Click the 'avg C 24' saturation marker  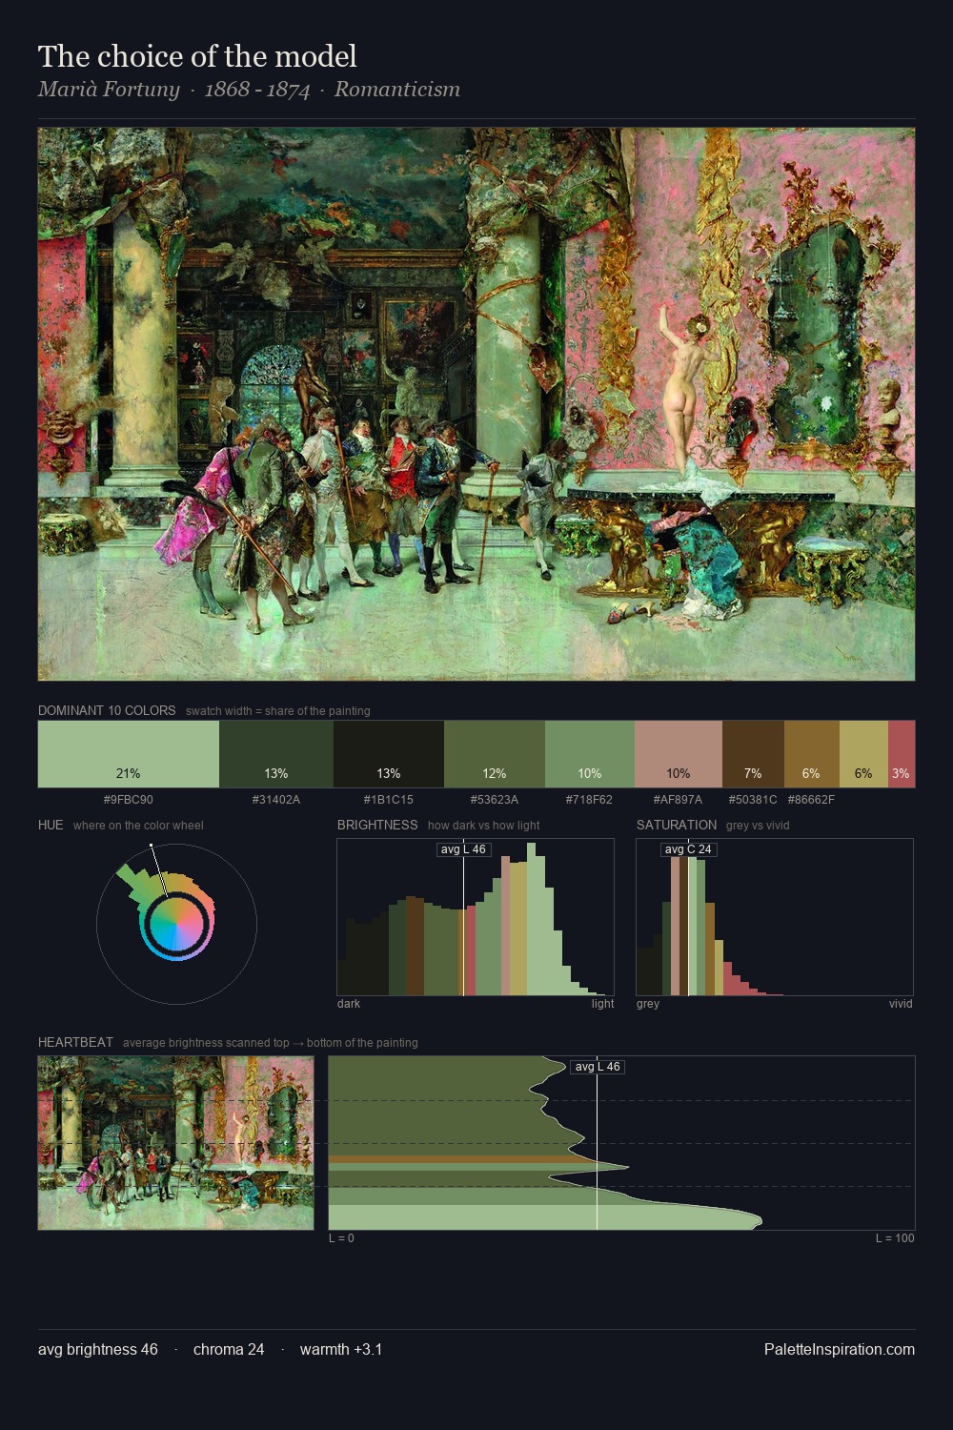tap(688, 849)
